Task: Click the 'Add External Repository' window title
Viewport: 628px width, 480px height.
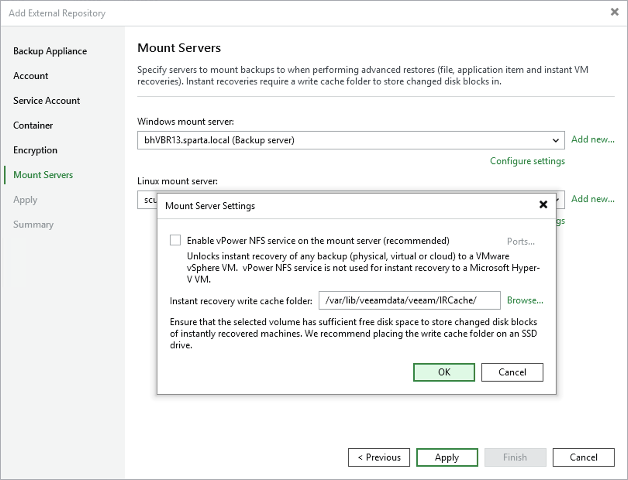Action: (x=57, y=13)
